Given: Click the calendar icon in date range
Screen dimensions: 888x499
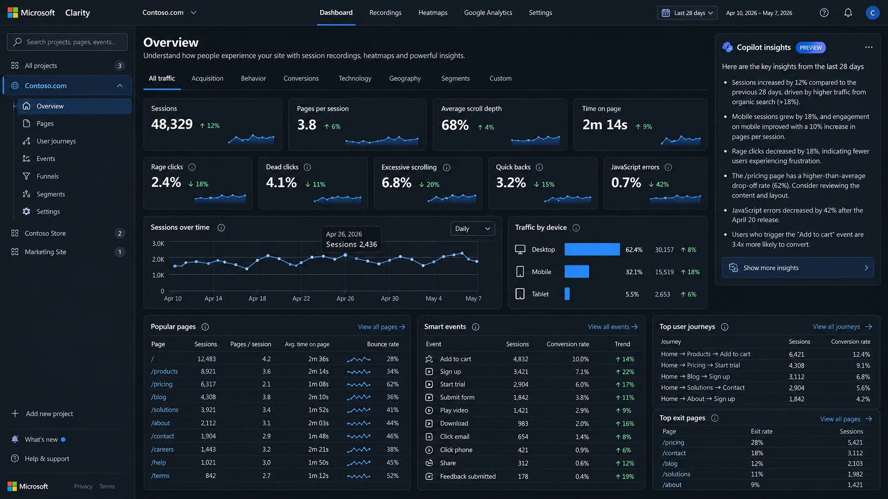Looking at the screenshot, I should pos(666,13).
